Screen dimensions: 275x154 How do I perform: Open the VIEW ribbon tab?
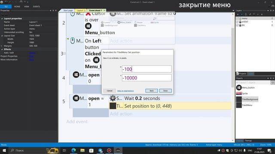pos(27,7)
